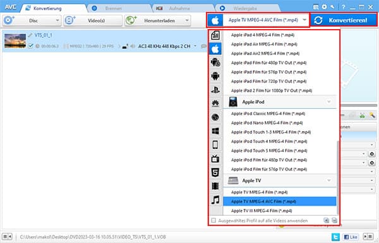
Task: Select the HTML5 video category icon
Action: click(215, 172)
